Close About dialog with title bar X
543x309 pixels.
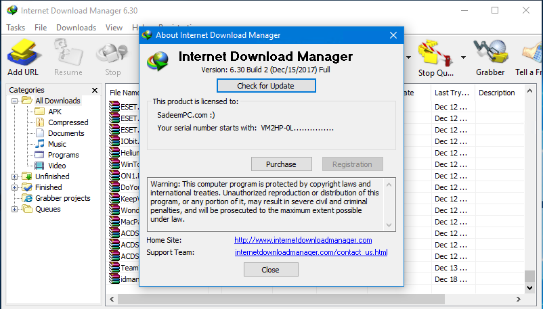tap(393, 35)
